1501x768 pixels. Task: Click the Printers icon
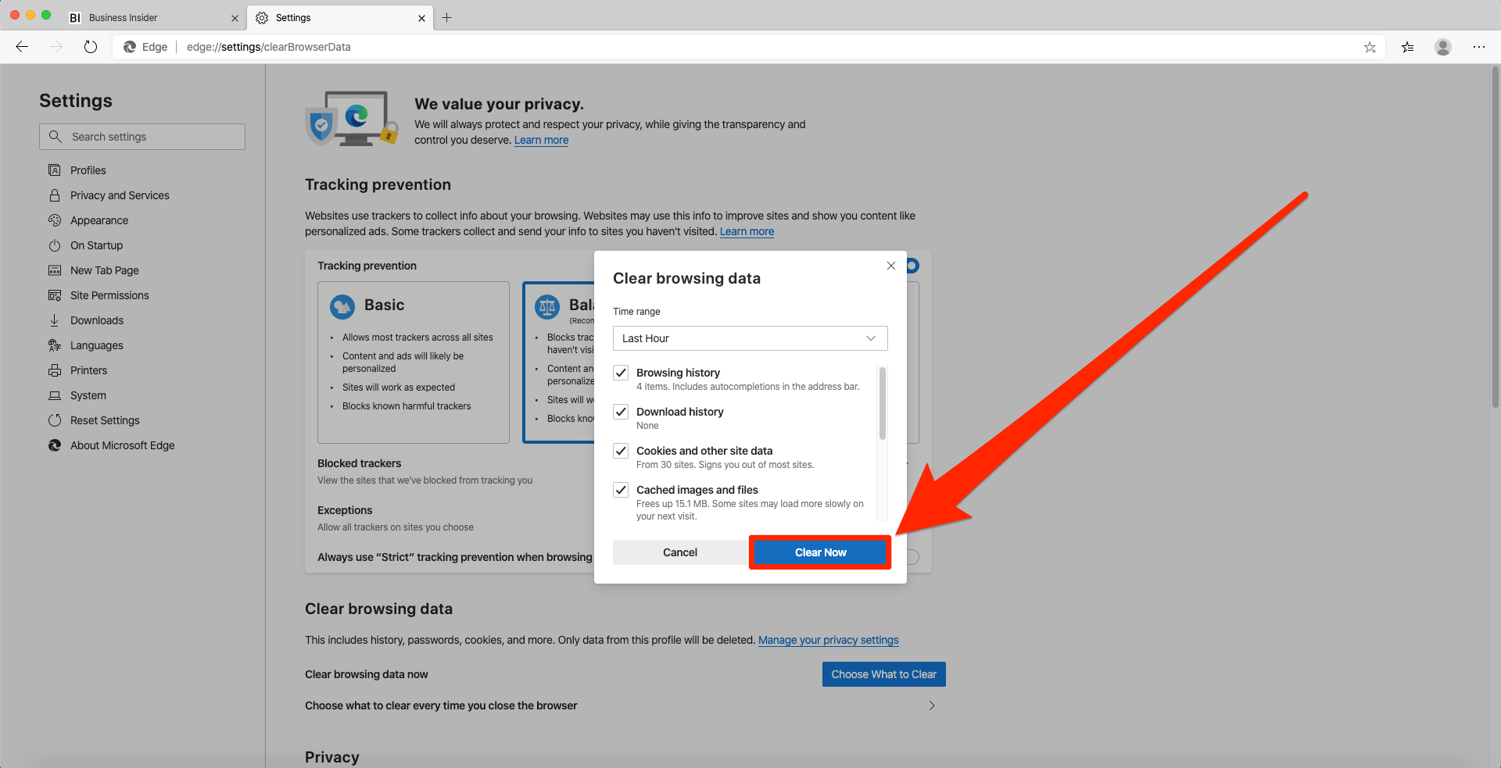pyautogui.click(x=55, y=370)
